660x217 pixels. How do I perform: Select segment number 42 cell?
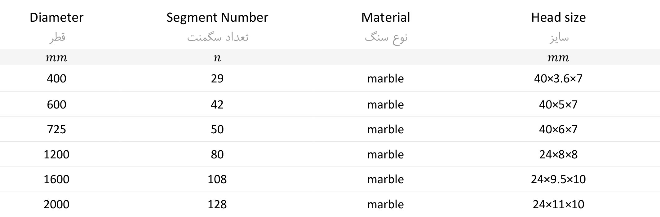click(x=217, y=104)
